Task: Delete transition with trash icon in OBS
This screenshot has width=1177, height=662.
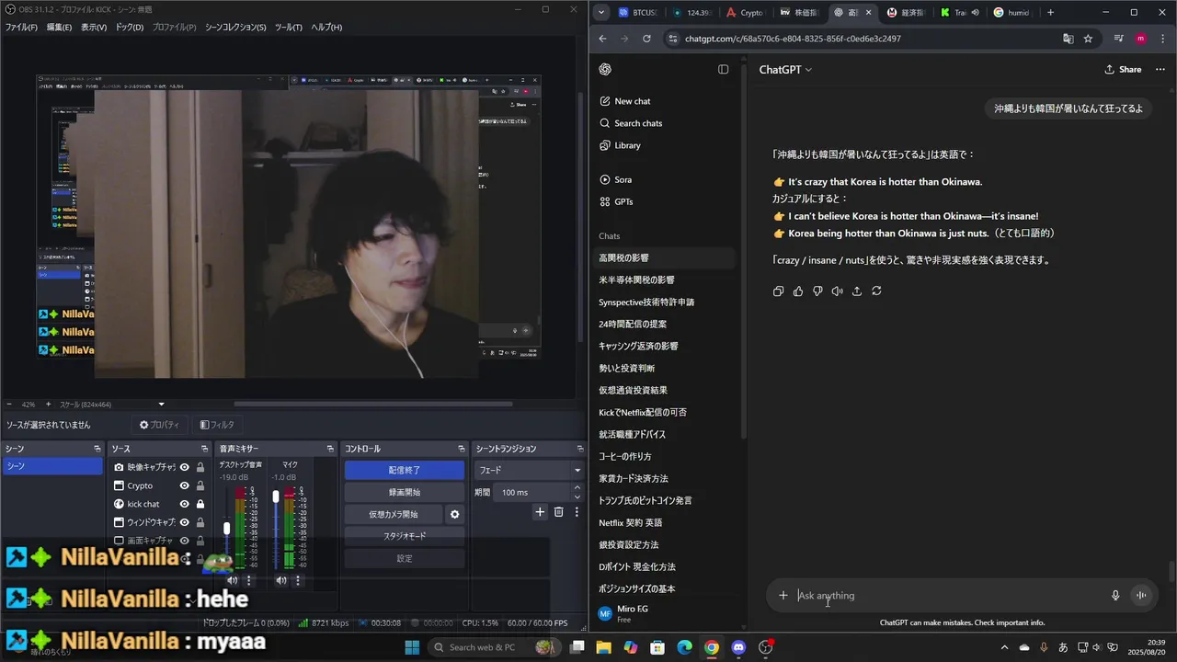Action: 558,512
